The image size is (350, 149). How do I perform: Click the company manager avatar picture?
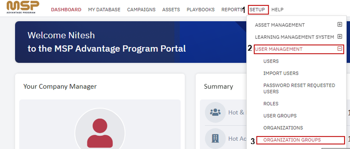(100, 132)
